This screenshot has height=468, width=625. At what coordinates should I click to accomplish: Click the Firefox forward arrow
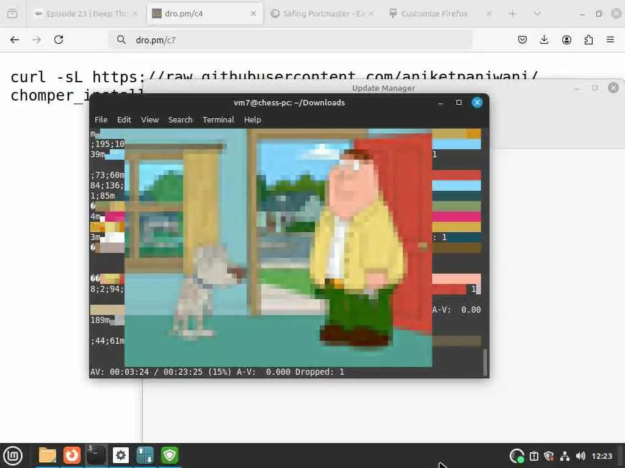[x=37, y=40]
